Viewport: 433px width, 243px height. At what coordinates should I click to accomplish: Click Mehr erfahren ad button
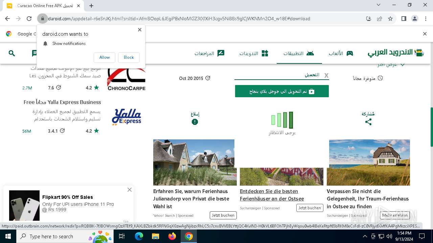click(395, 215)
